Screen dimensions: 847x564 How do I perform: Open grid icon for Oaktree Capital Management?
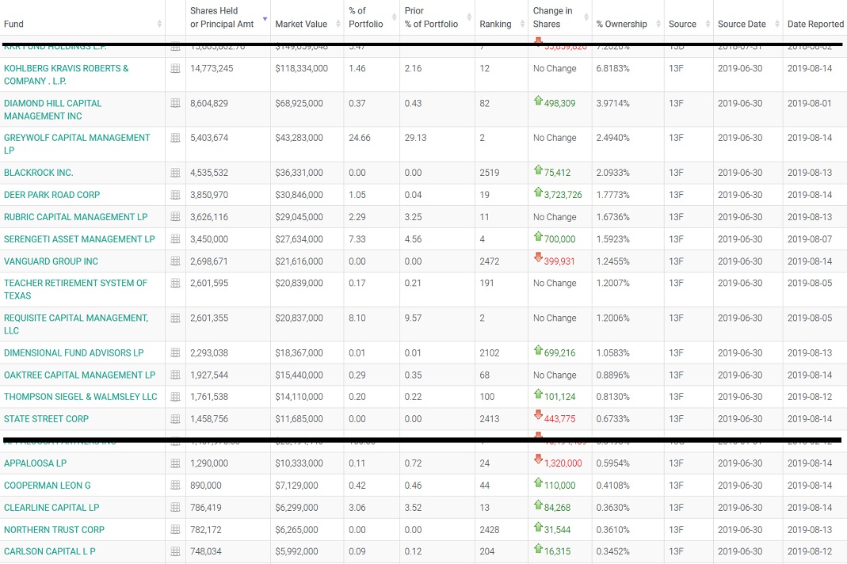click(175, 375)
